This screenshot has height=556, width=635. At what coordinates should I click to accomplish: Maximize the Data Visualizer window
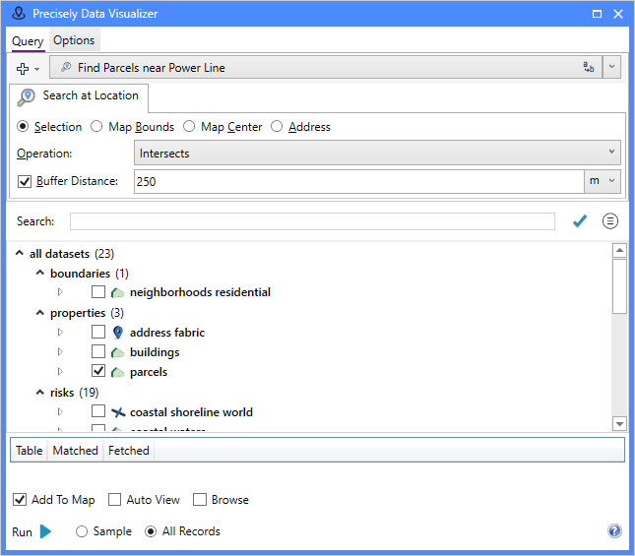tap(597, 14)
